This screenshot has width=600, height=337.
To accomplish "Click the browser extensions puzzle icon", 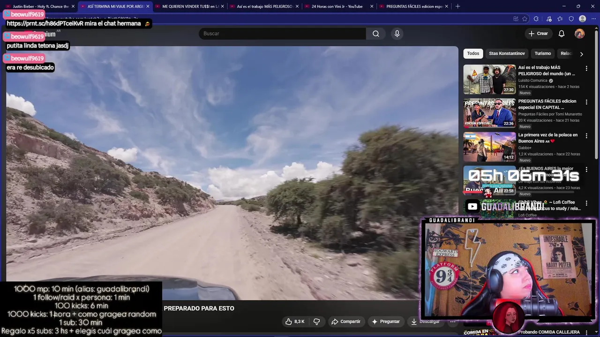I will (536, 19).
